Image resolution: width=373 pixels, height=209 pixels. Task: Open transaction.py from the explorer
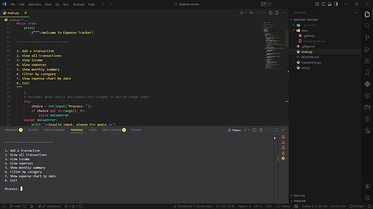(311, 62)
